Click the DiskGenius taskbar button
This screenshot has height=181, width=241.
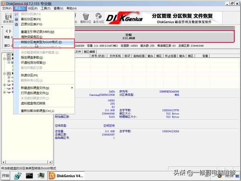66,176
